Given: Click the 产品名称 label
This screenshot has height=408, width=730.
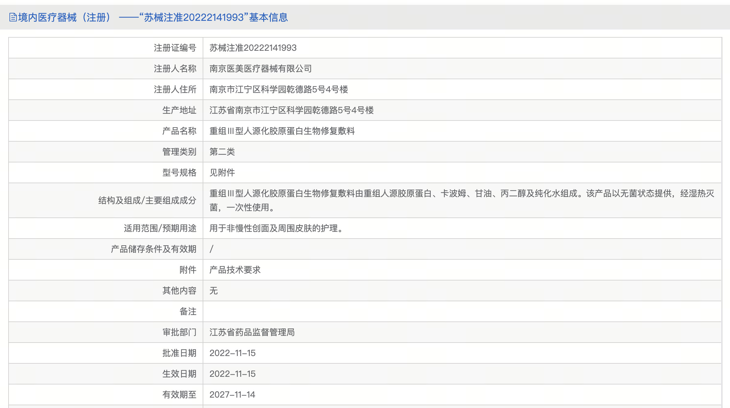Looking at the screenshot, I should (x=179, y=131).
